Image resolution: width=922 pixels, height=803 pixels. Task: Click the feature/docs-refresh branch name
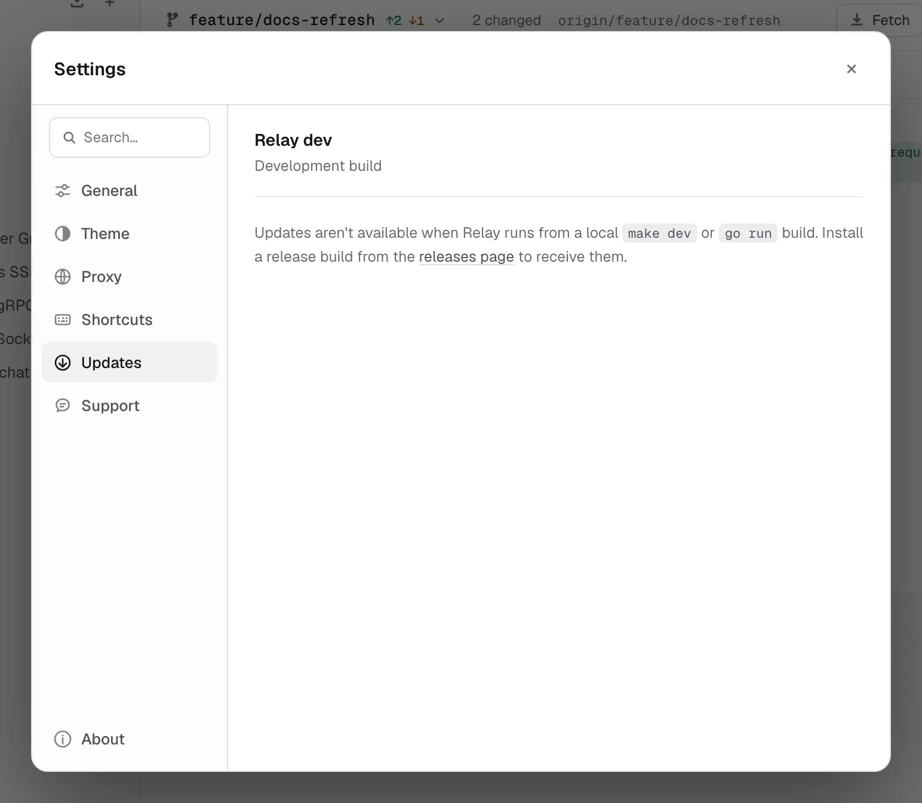click(282, 20)
